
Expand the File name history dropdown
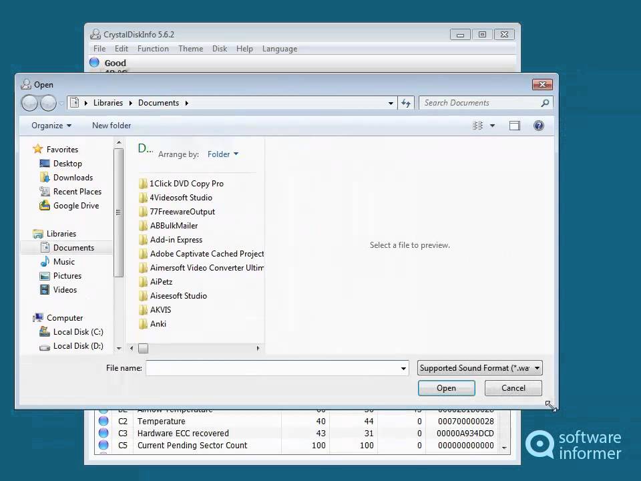coord(403,369)
